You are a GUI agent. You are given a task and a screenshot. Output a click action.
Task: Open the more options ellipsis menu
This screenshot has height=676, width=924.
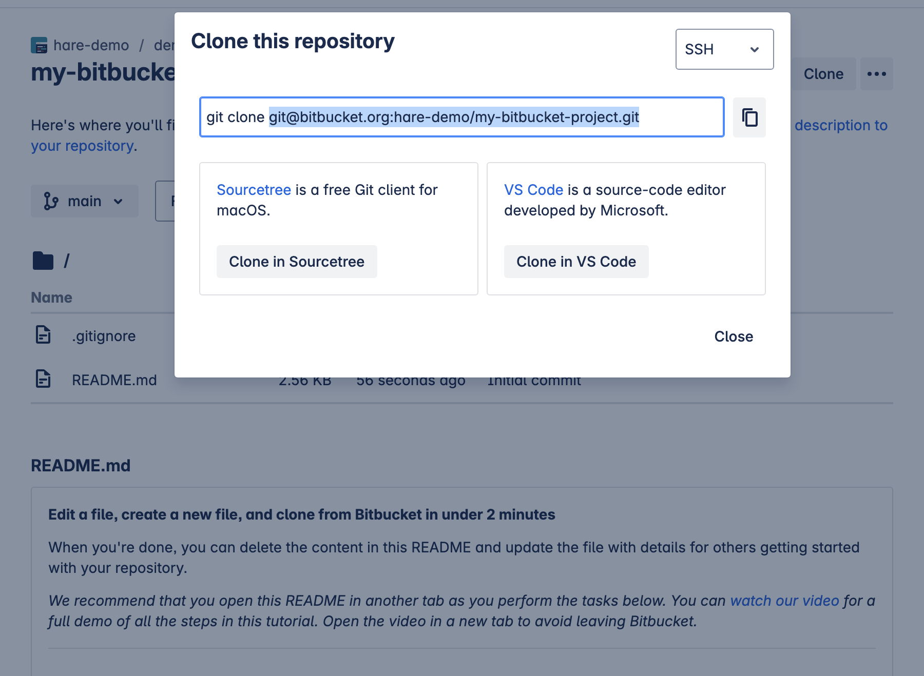[877, 74]
